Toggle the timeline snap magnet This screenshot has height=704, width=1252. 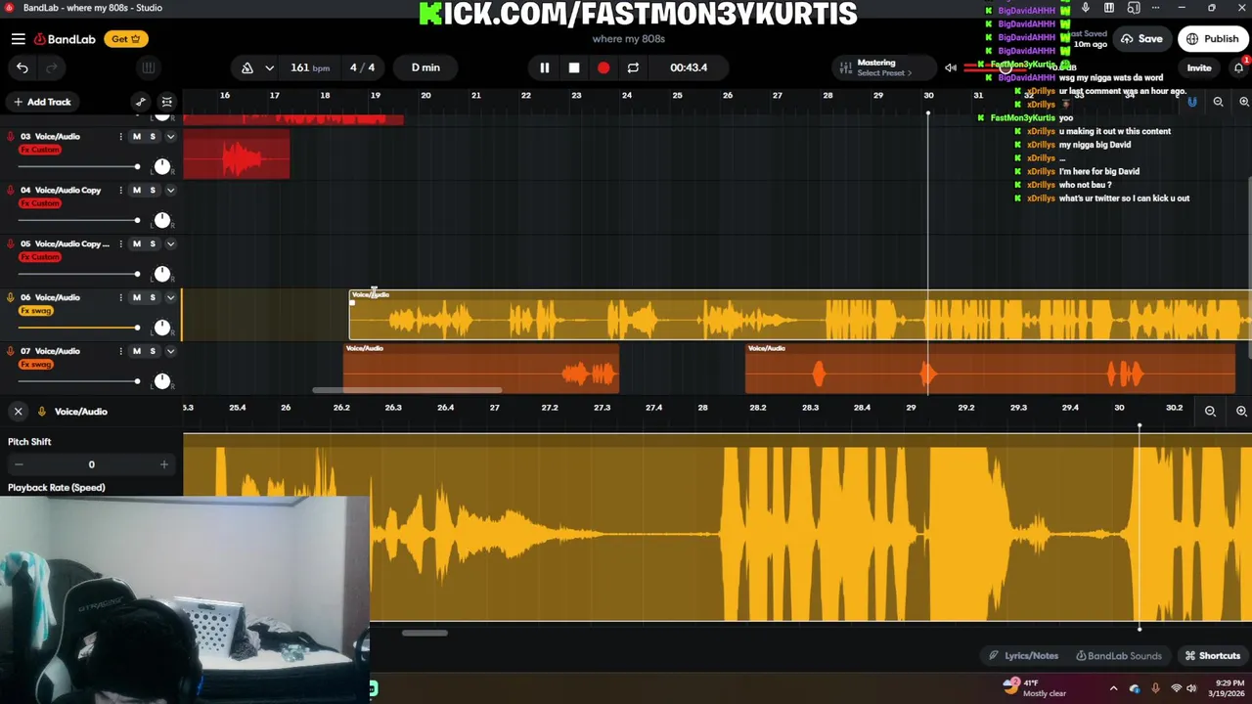click(x=1192, y=102)
